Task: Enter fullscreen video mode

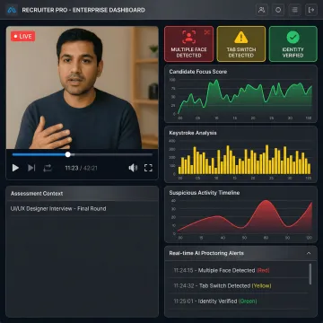Action: [148, 168]
